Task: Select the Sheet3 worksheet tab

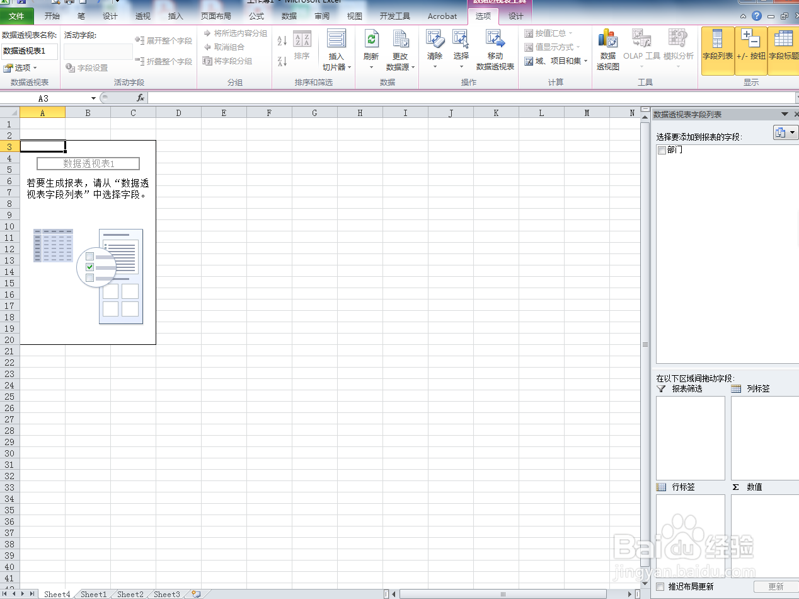Action: [x=167, y=594]
